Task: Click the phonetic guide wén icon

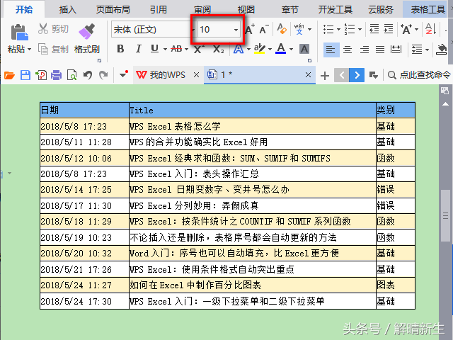Action: (299, 29)
